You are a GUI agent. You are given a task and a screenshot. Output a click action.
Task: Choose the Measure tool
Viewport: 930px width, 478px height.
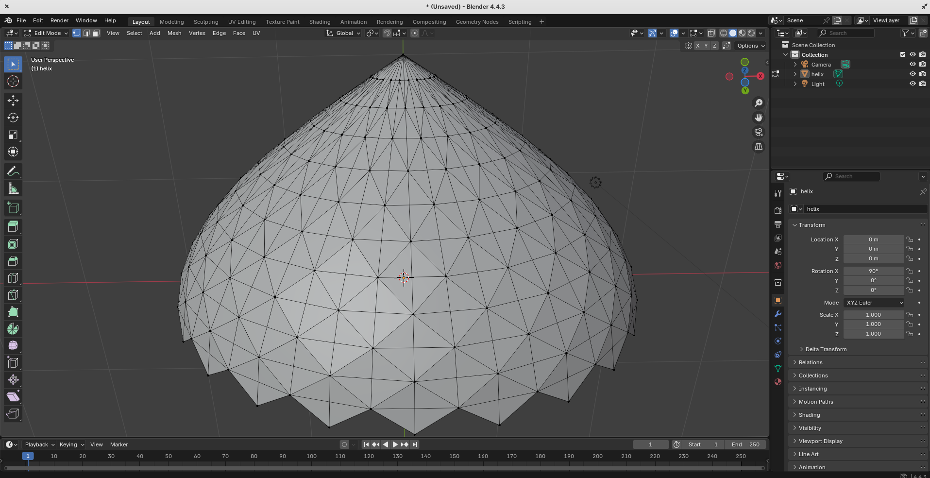click(x=13, y=188)
